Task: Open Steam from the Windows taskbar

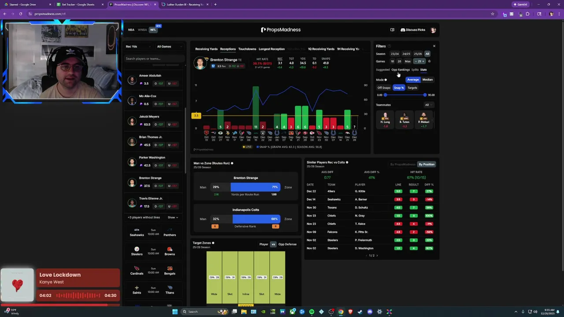Action: coord(360,312)
